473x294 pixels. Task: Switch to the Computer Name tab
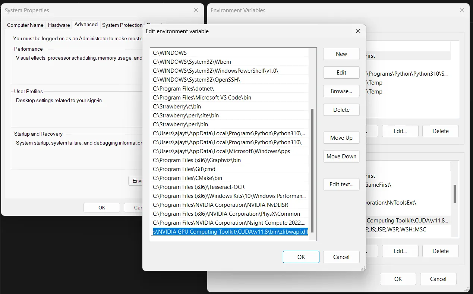(x=25, y=25)
